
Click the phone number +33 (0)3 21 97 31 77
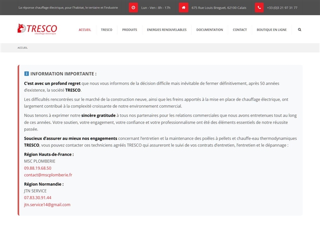coord(282,8)
